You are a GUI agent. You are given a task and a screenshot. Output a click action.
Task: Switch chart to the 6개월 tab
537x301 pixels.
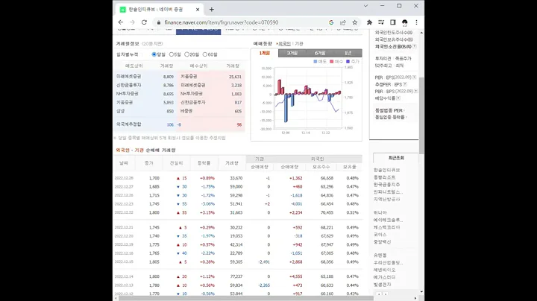click(320, 53)
